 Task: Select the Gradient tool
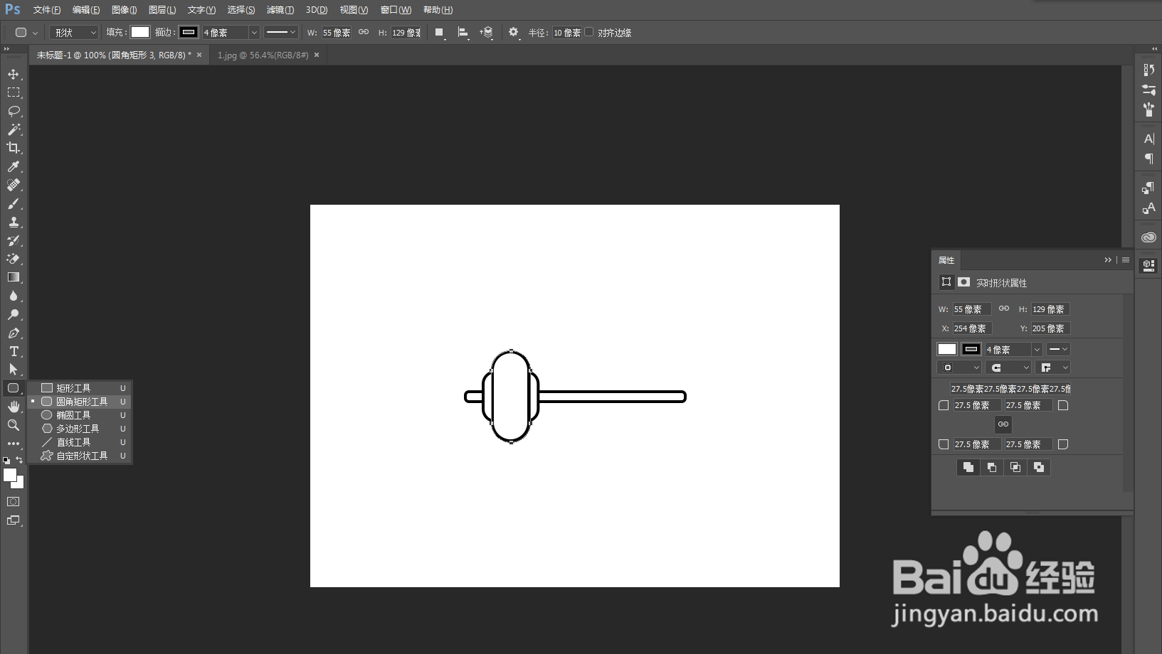point(14,277)
